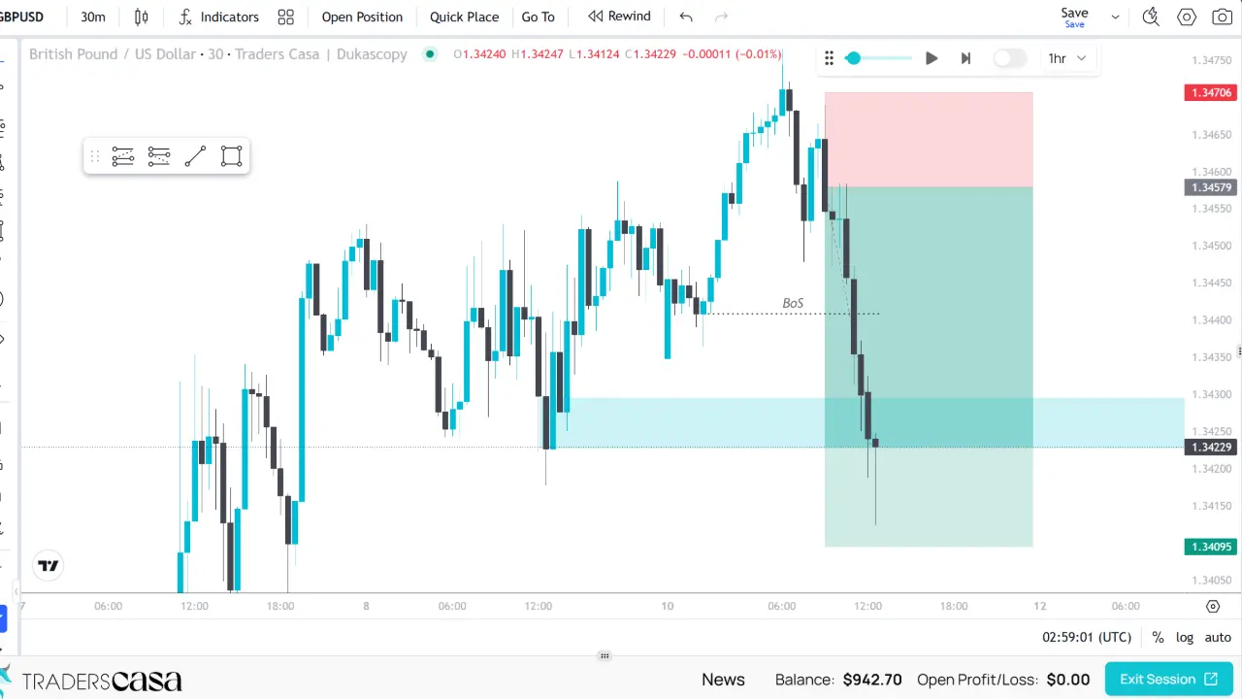Open the layout grid selector

(285, 17)
